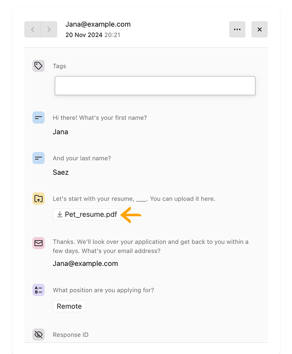Click the last name short-text icon

point(39,158)
